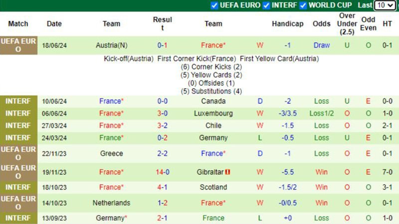Disable the WORLD CUP checkbox

tap(303, 5)
